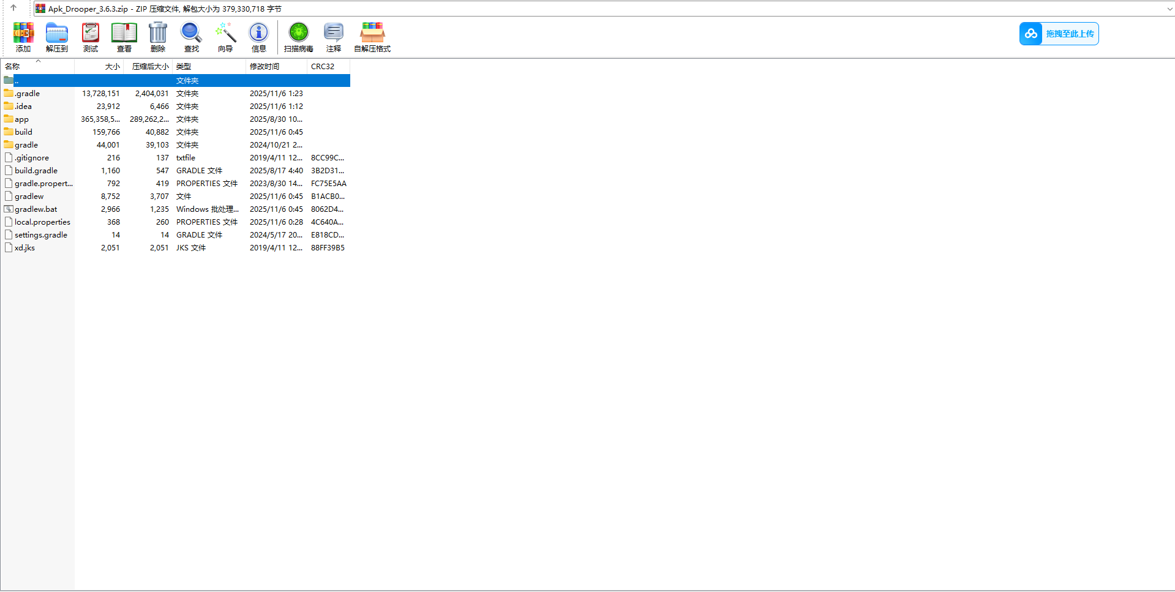Launch the Wizard (向导) wand icon
The width and height of the screenshot is (1175, 592).
point(225,37)
